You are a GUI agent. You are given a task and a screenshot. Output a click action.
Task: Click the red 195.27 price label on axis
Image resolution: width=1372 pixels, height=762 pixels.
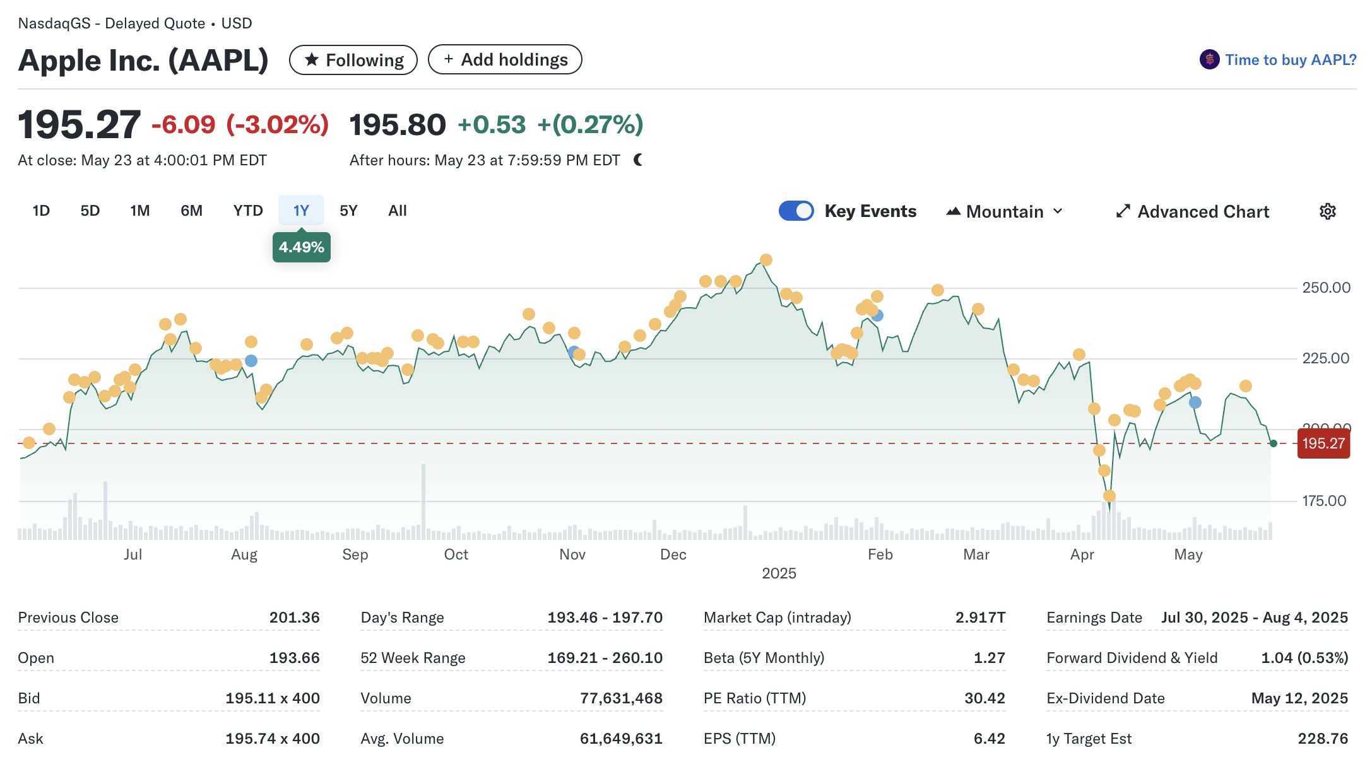click(1323, 443)
